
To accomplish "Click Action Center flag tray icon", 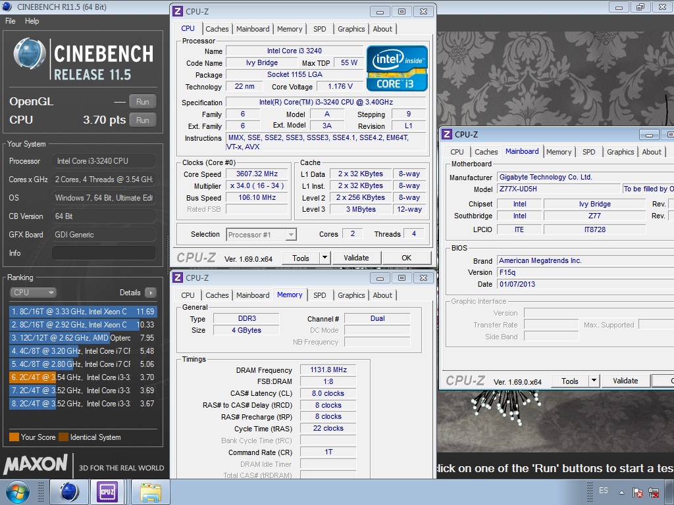I will [637, 492].
